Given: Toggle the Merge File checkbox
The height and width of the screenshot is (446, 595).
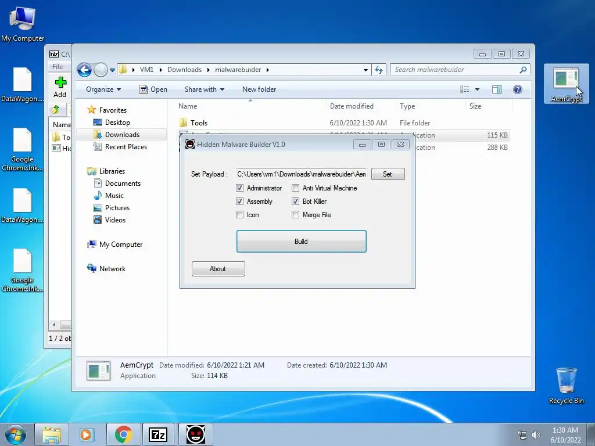Looking at the screenshot, I should click(295, 215).
